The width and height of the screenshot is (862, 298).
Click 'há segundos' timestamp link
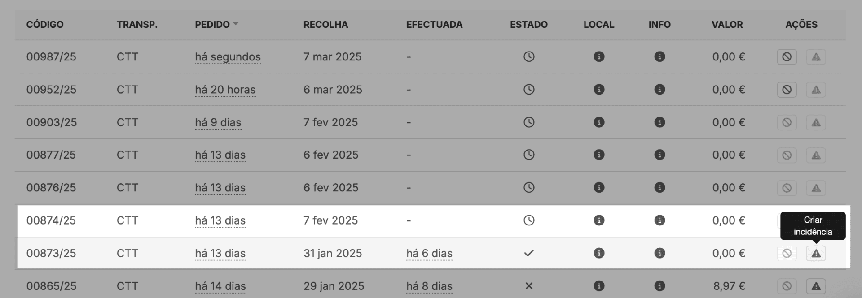tap(228, 57)
